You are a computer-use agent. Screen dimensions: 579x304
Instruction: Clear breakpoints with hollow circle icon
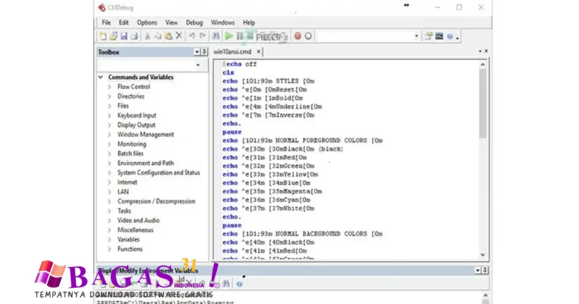coord(308,36)
